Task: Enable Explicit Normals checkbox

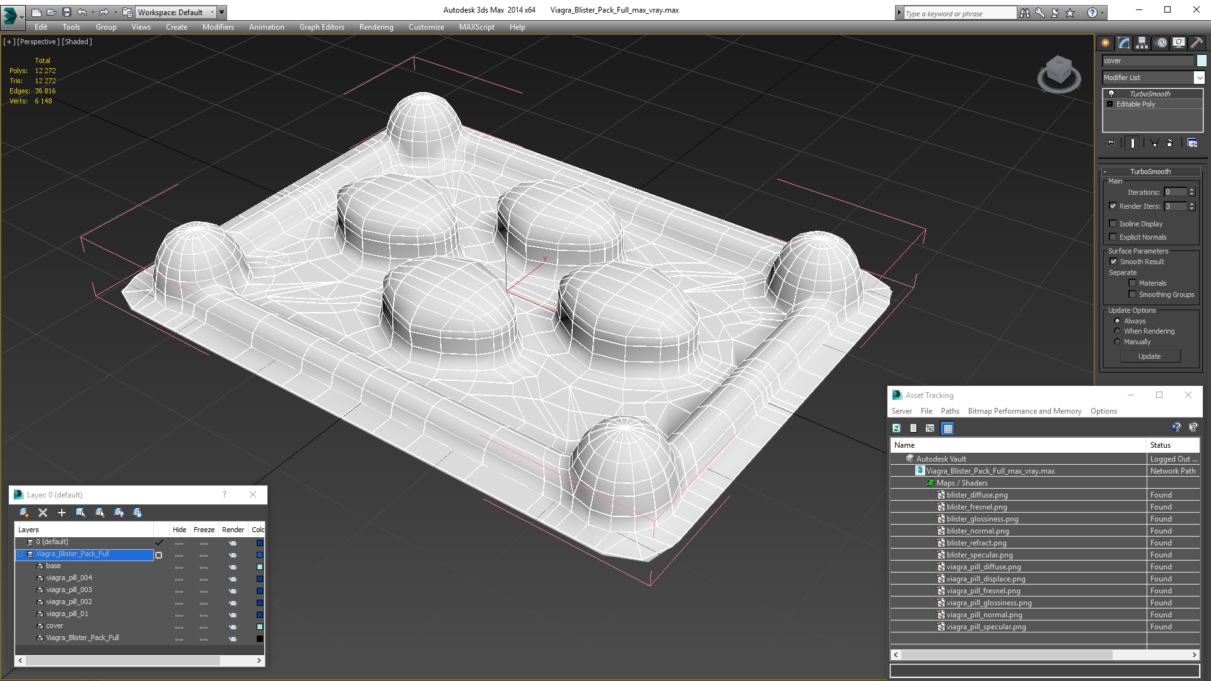Action: tap(1113, 237)
